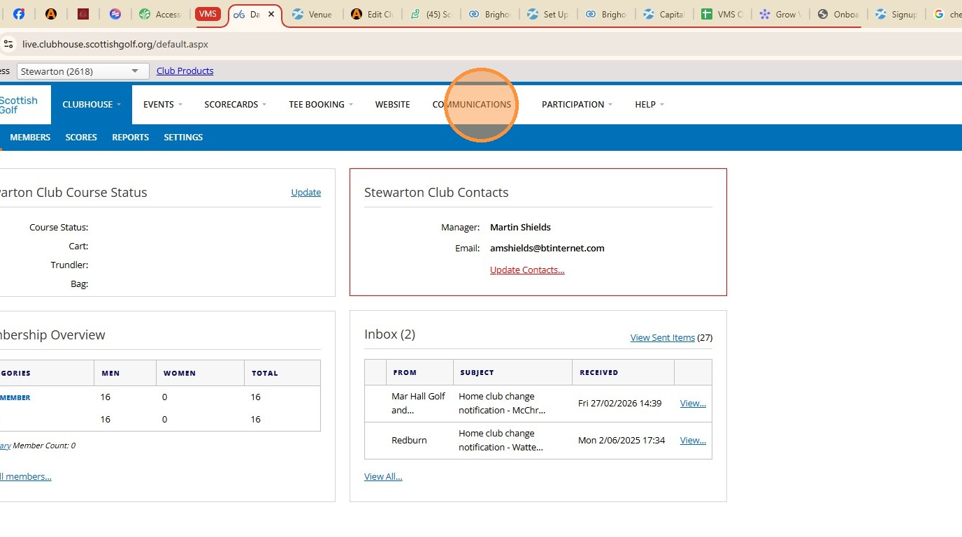The height and width of the screenshot is (537, 962).
Task: Switch to the Edit Cl browser tab
Action: pos(372,14)
